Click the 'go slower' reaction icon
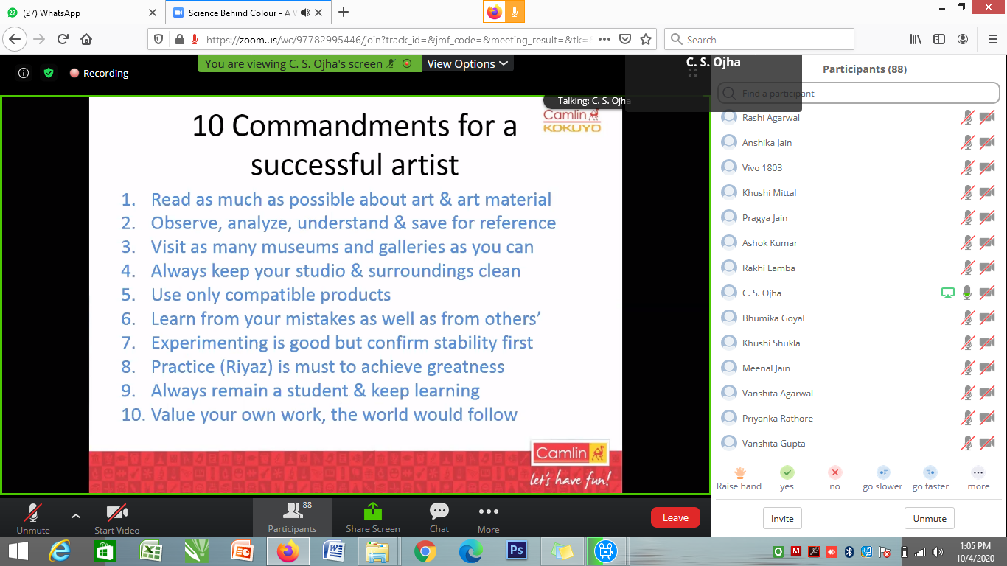Viewport: 1007px width, 566px height. 882,473
